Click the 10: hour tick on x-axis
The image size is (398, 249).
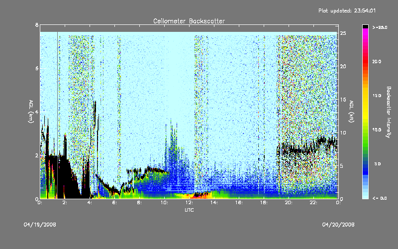pyautogui.click(x=164, y=203)
